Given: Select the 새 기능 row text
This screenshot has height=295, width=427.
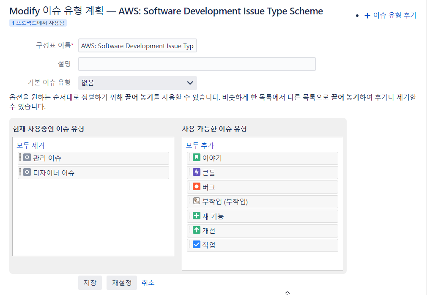Looking at the screenshot, I should 213,216.
